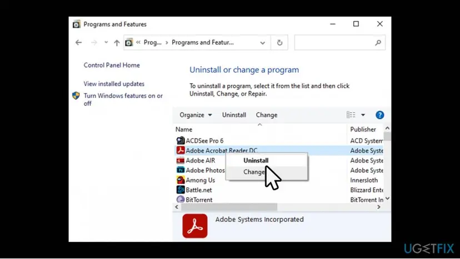Image resolution: width=460 pixels, height=259 pixels.
Task: Click the Adobe AIR icon
Action: pyautogui.click(x=181, y=160)
